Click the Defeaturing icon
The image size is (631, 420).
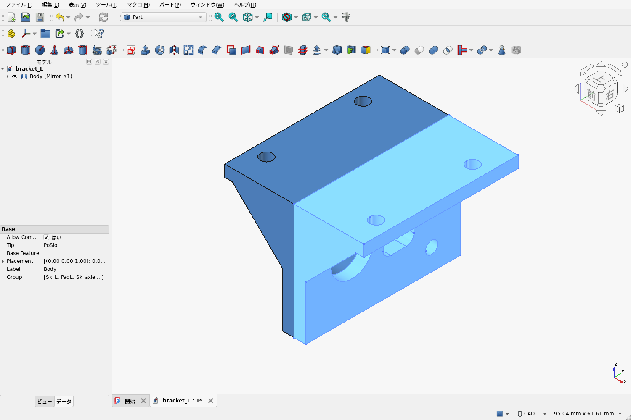(x=516, y=50)
